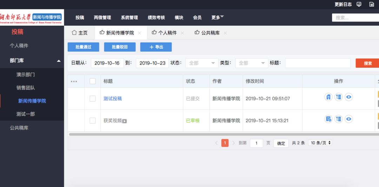Image resolution: width=379 pixels, height=187 pixels.
Task: Check the box for 测试投稿 row
Action: tap(93, 99)
